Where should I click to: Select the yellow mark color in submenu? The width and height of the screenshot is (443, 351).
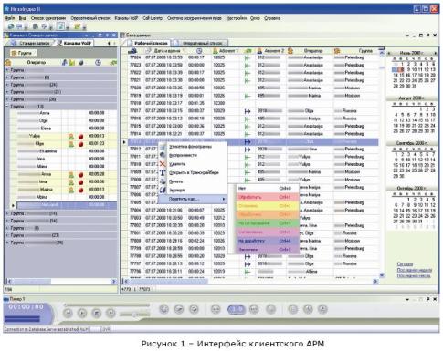click(x=268, y=206)
